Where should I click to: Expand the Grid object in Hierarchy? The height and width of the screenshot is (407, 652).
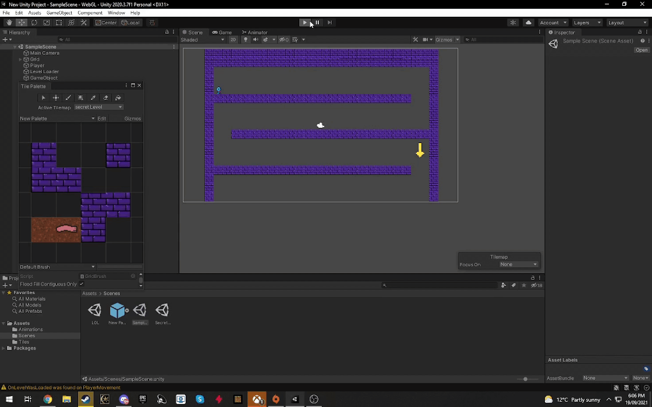pos(20,59)
